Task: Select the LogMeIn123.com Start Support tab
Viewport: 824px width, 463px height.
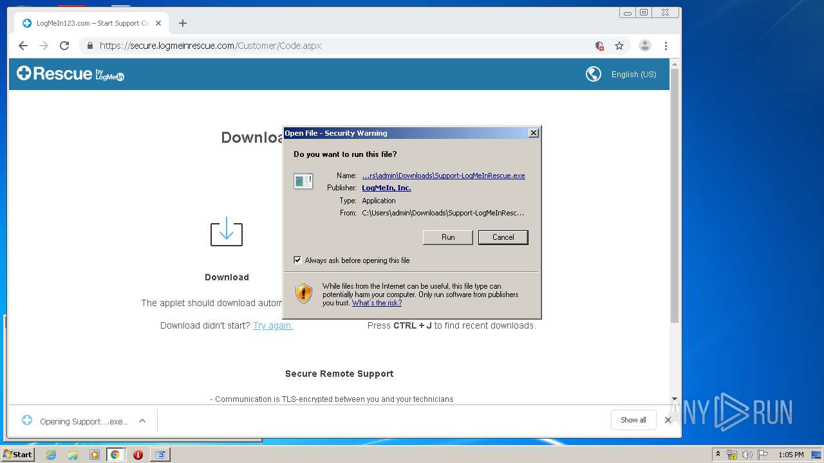Action: pyautogui.click(x=91, y=23)
